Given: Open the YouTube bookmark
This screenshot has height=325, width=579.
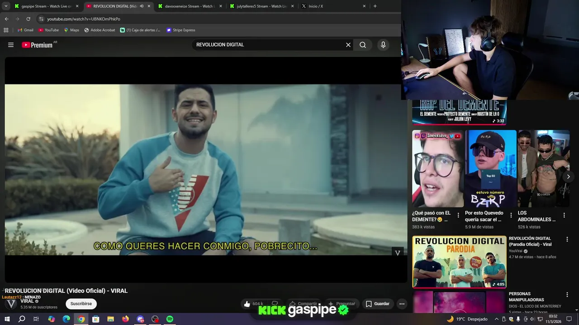Looking at the screenshot, I should pyautogui.click(x=48, y=30).
